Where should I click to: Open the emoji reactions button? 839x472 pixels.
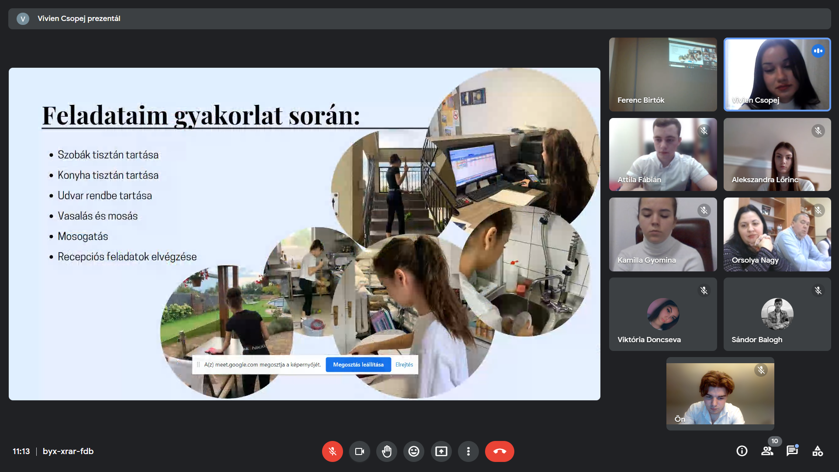pyautogui.click(x=414, y=451)
